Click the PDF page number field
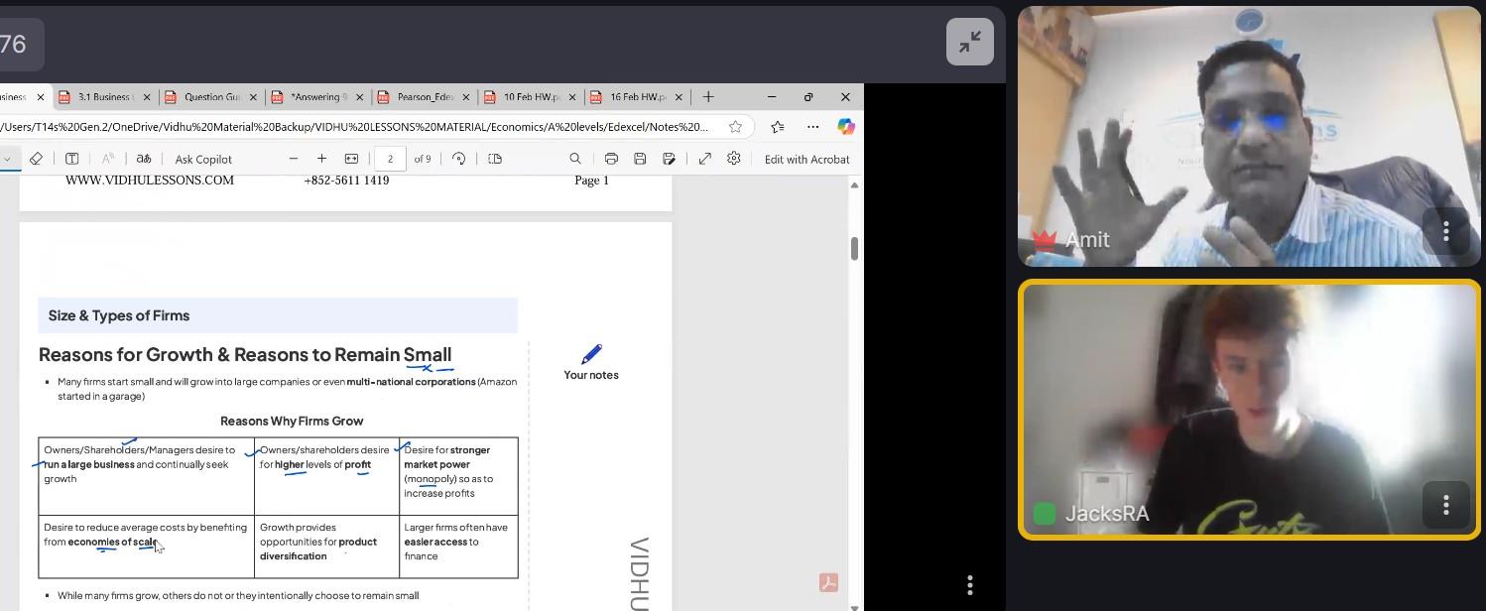The width and height of the screenshot is (1486, 611). coord(390,159)
